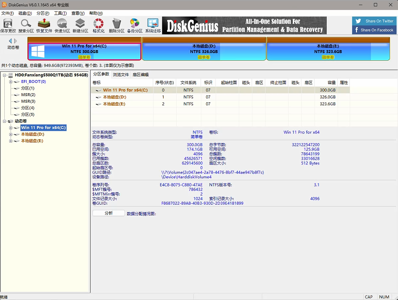Image resolution: width=398 pixels, height=300 pixels.
Task: Click the 文件系统 column header
Action: click(188, 83)
